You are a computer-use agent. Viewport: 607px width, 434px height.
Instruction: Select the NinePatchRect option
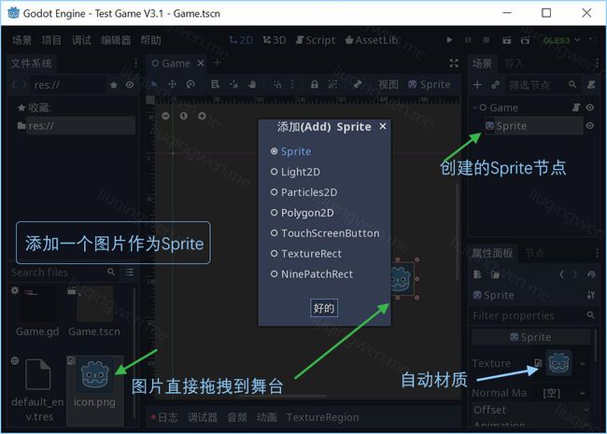click(312, 274)
